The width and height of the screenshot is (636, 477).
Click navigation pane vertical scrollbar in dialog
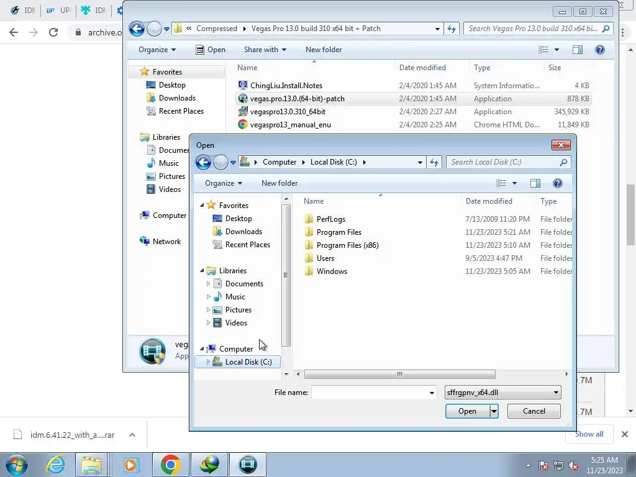pyautogui.click(x=286, y=276)
